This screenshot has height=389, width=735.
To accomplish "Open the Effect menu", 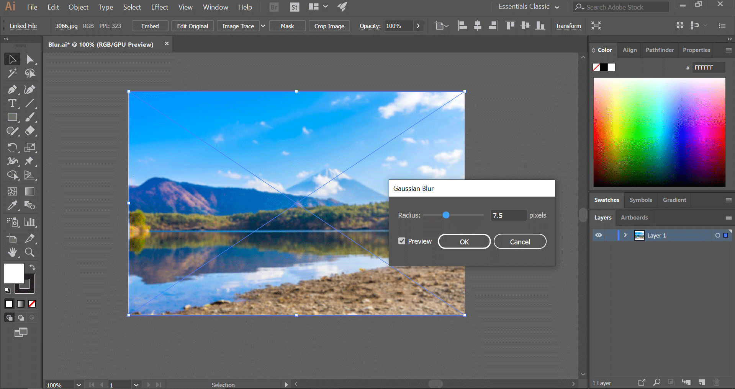I will tap(159, 7).
